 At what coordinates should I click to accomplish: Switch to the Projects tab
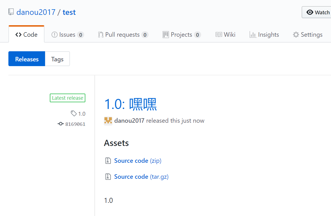tap(182, 35)
